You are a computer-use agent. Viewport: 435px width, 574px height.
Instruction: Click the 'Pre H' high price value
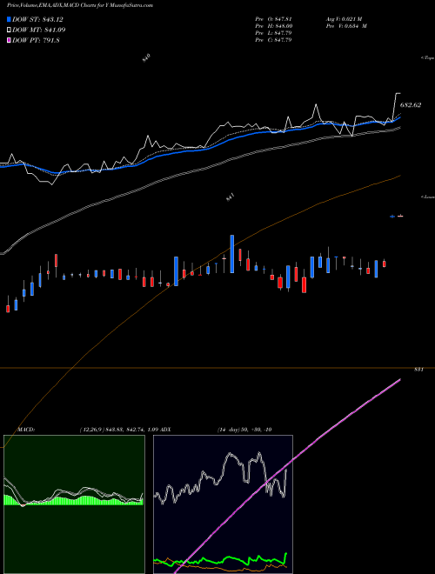[x=273, y=26]
